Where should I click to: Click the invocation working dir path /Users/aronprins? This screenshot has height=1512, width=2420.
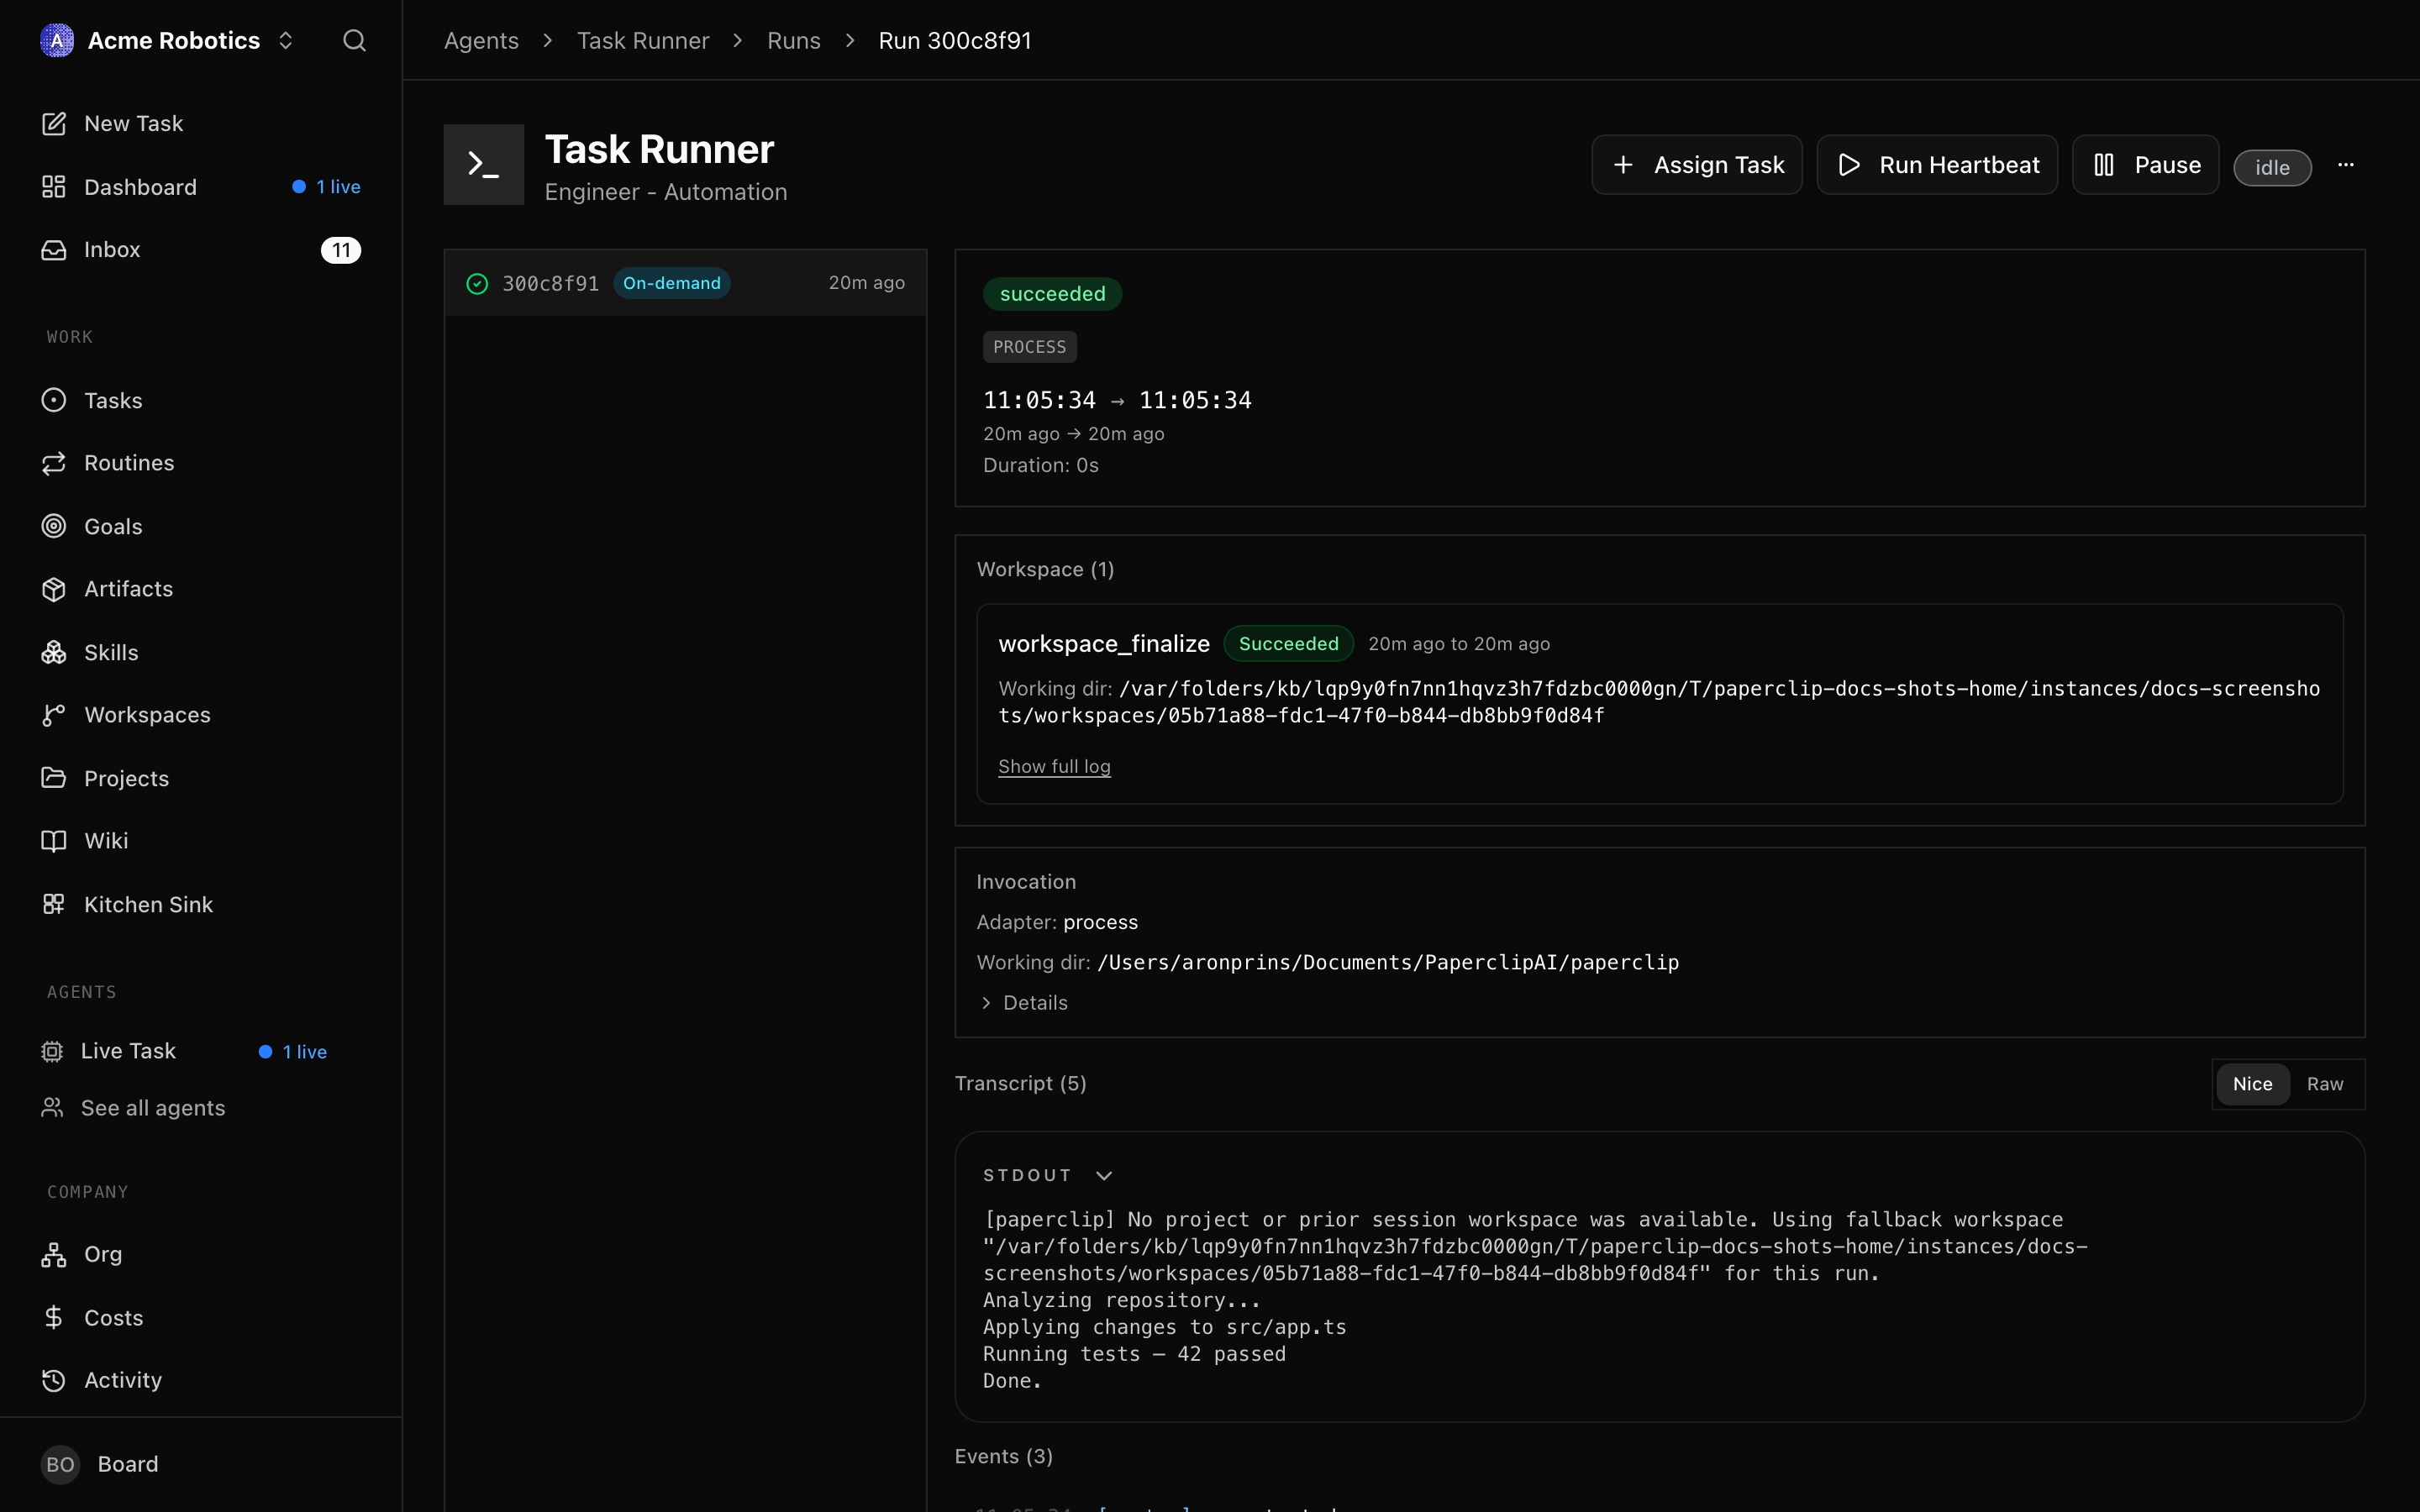tap(1388, 962)
